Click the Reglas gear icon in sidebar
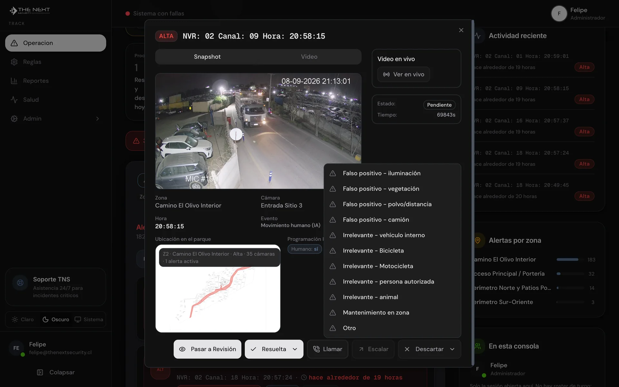619x387 pixels. pos(14,62)
